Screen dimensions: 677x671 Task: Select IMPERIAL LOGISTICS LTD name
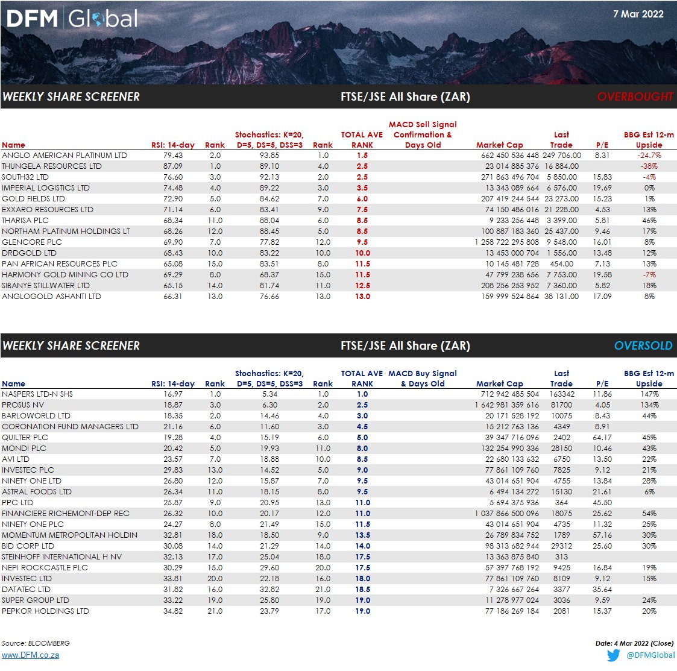pyautogui.click(x=46, y=188)
